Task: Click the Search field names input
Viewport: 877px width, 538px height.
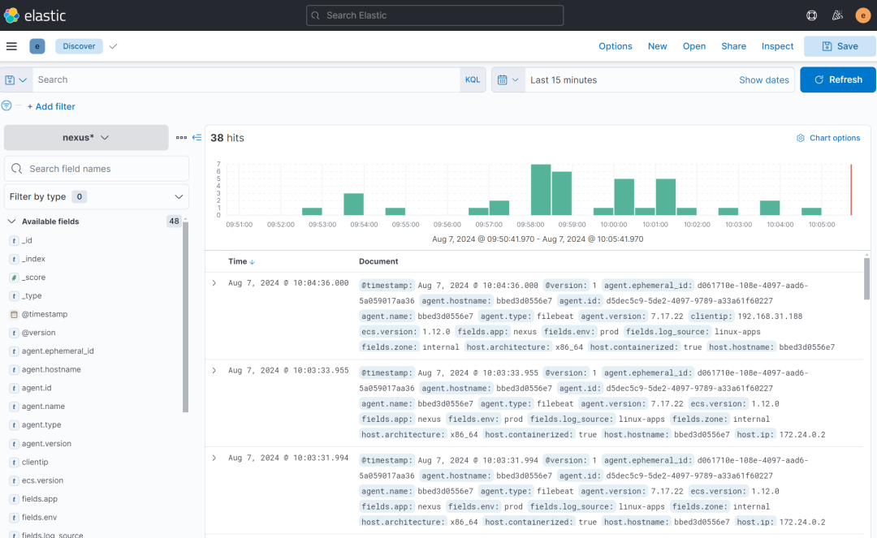Action: (x=96, y=169)
